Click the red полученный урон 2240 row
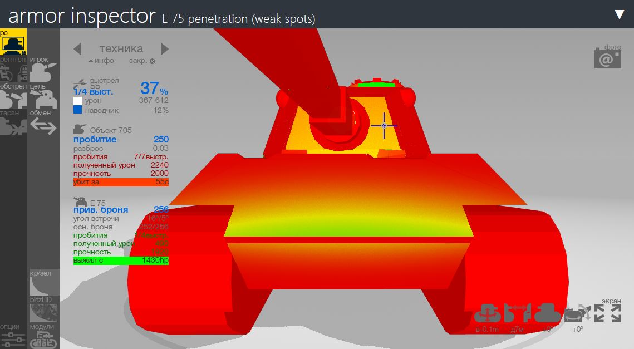 pyautogui.click(x=121, y=165)
